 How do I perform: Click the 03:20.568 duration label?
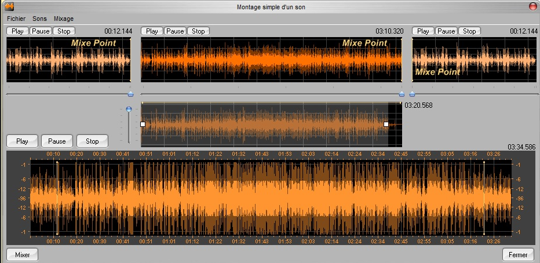point(418,105)
